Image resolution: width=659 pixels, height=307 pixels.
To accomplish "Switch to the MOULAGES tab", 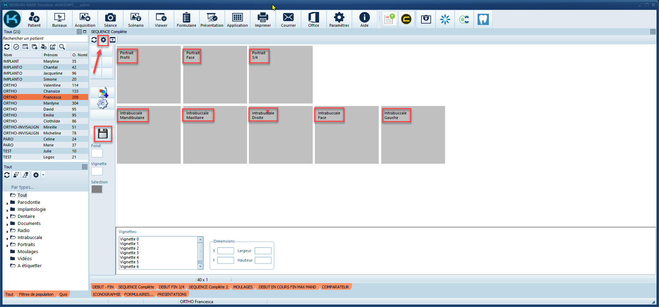I will point(243,287).
